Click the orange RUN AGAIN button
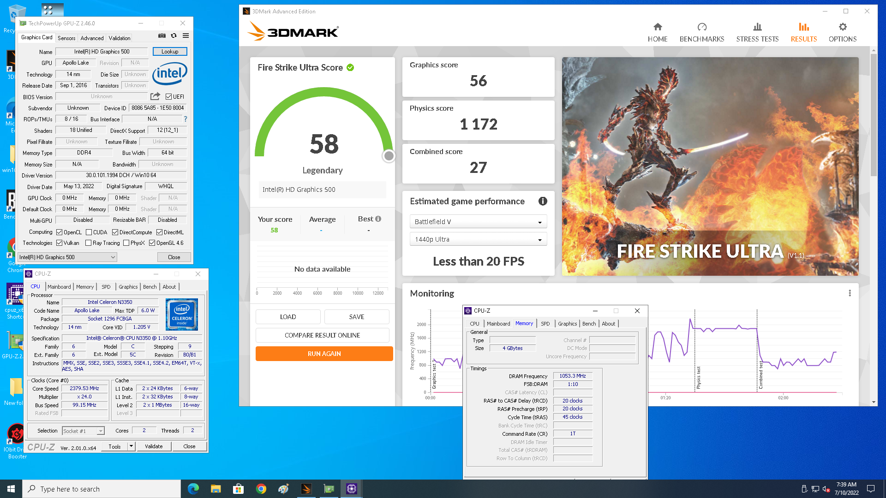886x498 pixels. pos(324,354)
